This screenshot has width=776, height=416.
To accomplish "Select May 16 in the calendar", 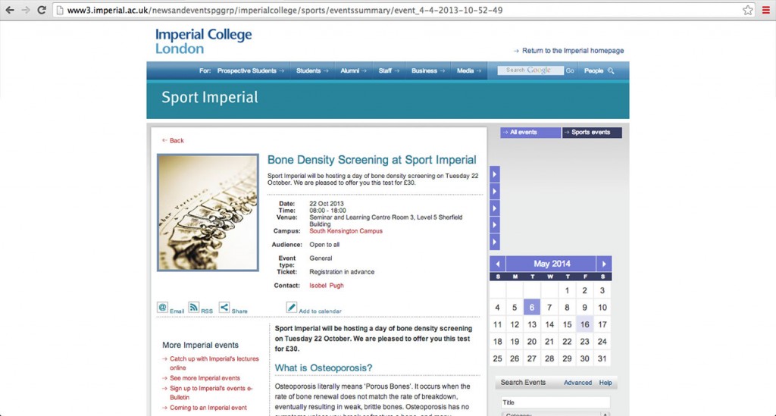I will (x=584, y=324).
